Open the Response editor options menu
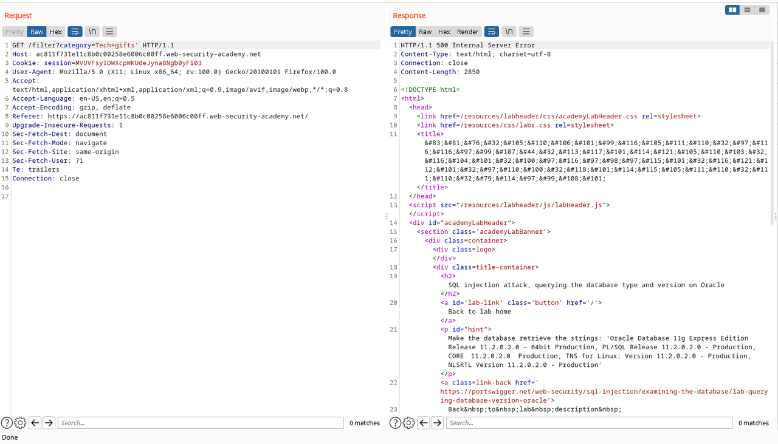Screen dimensions: 778x444 click(525, 31)
